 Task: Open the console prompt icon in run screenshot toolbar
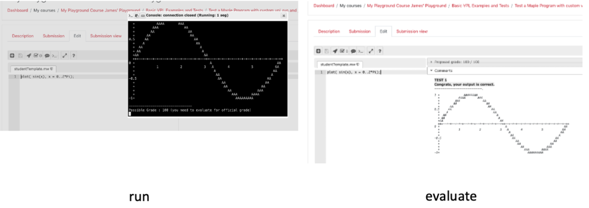click(55, 56)
